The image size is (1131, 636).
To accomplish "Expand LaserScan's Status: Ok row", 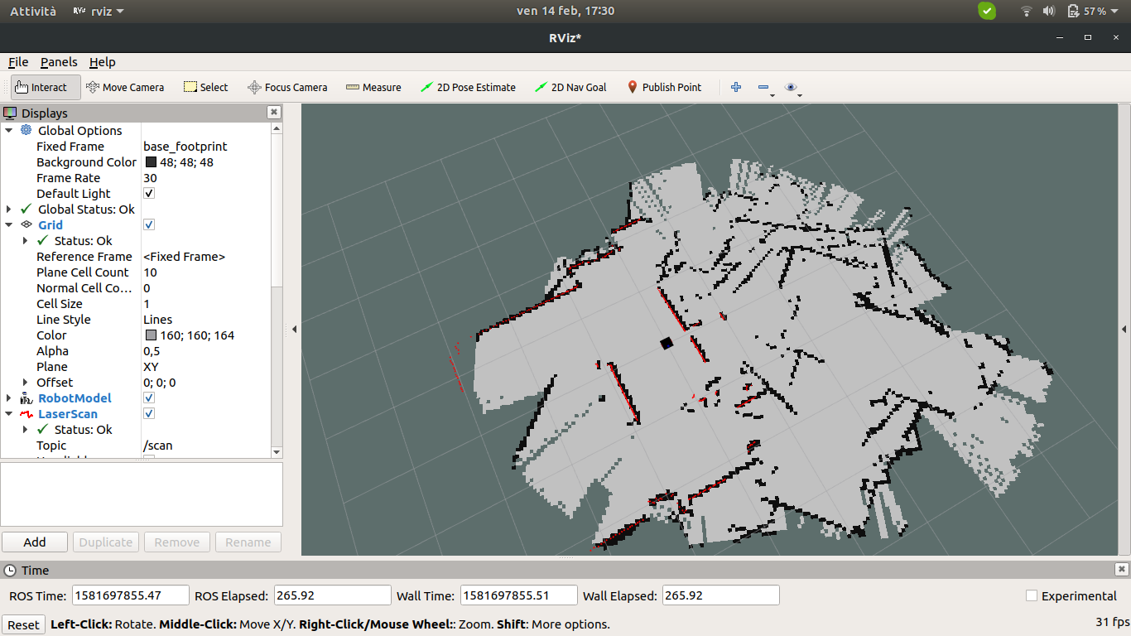I will pyautogui.click(x=25, y=429).
